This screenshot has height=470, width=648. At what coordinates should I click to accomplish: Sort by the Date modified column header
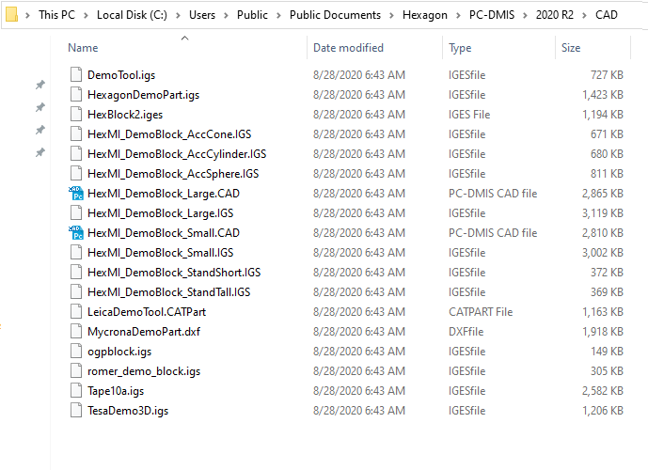coord(348,48)
